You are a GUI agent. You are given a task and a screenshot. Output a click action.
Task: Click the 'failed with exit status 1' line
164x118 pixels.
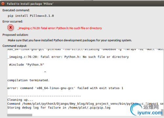[x=65, y=88]
